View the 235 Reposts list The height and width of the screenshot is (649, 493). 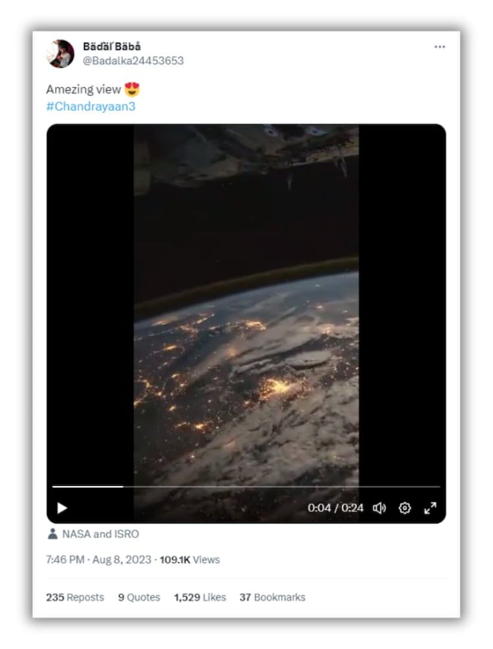pos(75,597)
